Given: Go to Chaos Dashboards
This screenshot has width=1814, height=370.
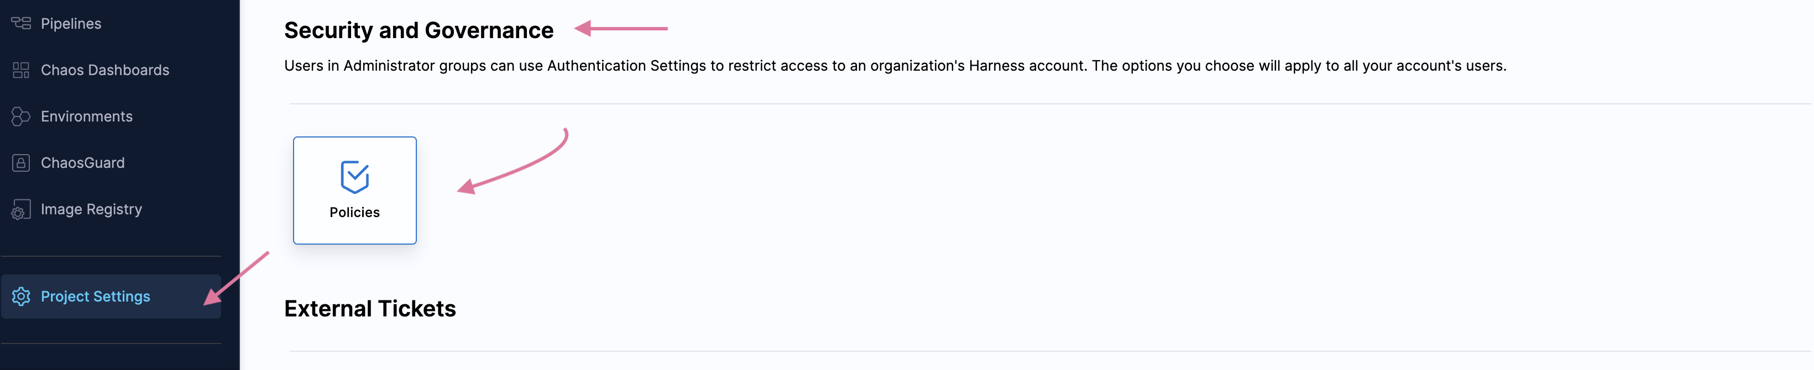Looking at the screenshot, I should pyautogui.click(x=105, y=70).
